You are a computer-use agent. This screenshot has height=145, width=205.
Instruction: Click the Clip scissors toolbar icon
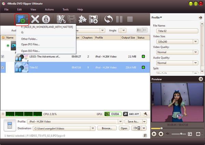pos(61,19)
